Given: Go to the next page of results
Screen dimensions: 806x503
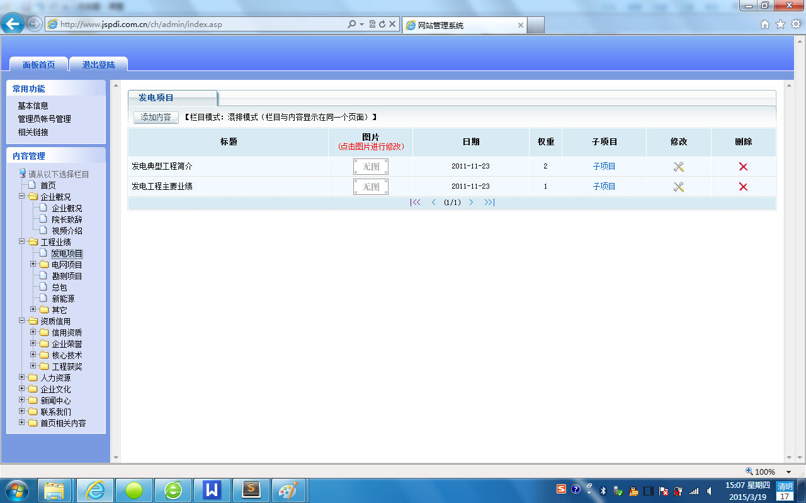Looking at the screenshot, I should (471, 202).
